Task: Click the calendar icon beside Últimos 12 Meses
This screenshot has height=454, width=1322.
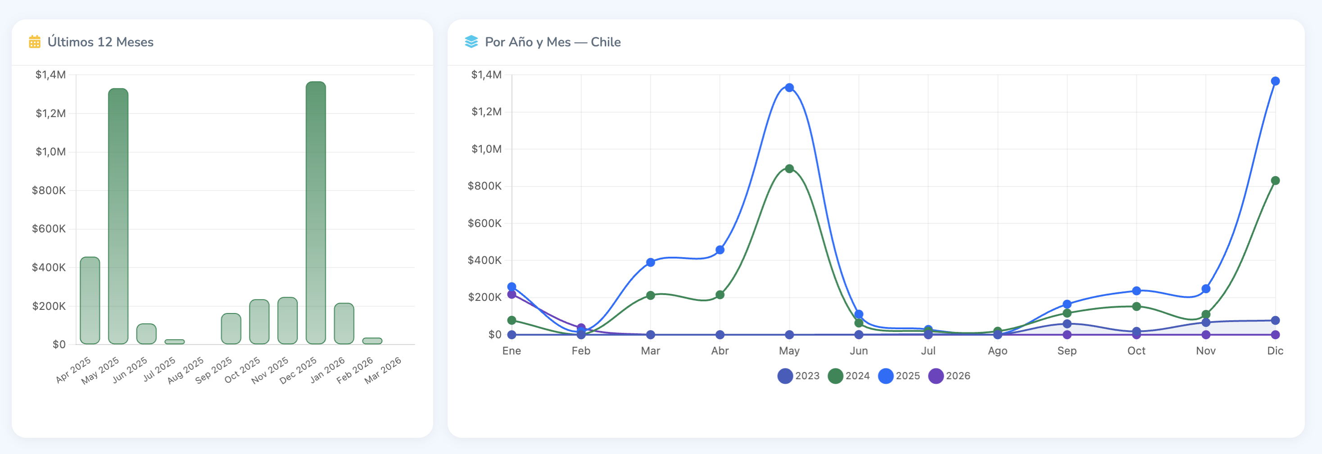Action: [34, 41]
